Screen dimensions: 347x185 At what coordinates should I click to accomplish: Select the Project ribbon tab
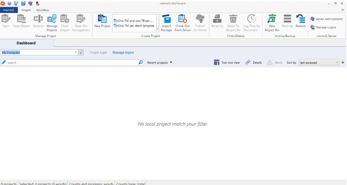(x=26, y=10)
